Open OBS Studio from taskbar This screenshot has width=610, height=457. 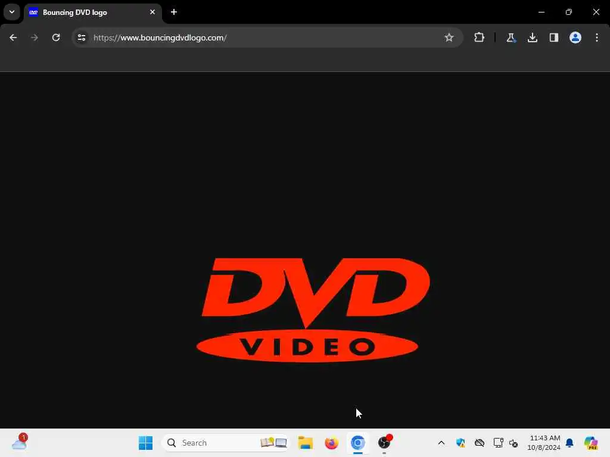[384, 443]
